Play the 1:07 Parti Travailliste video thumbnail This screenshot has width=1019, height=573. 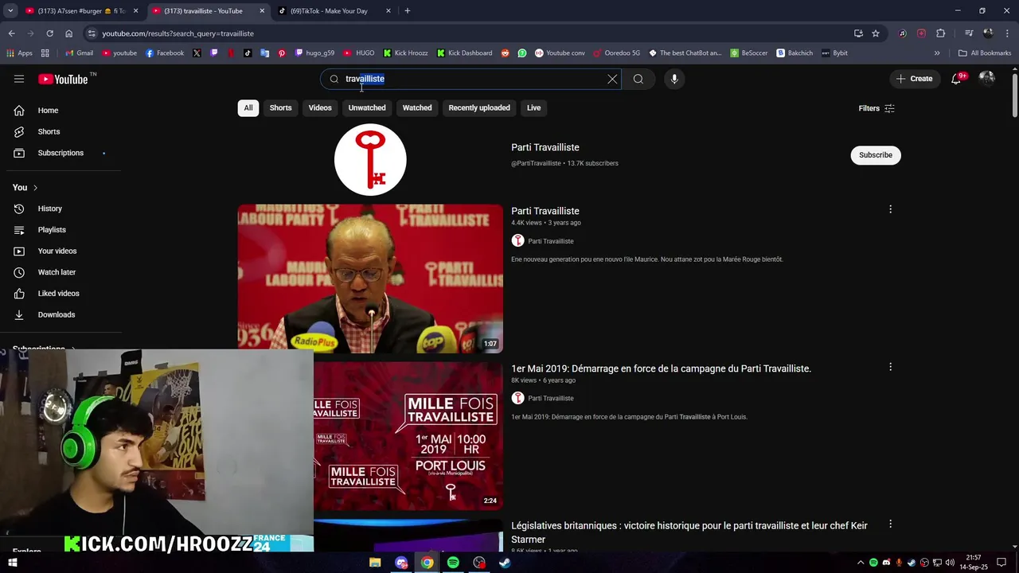pos(370,279)
